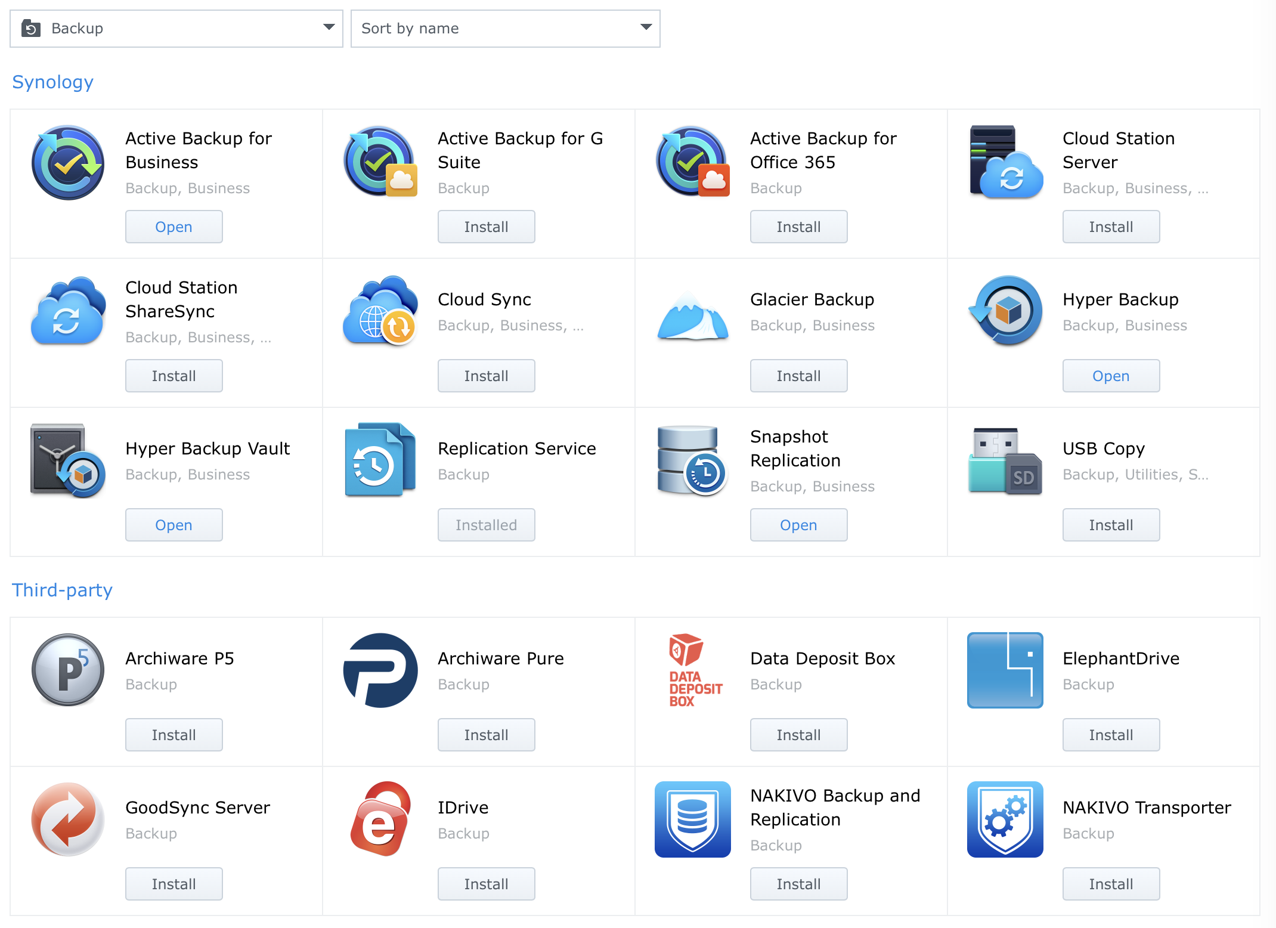Click the Synology section heading
Viewport: 1276px width, 928px height.
(53, 82)
